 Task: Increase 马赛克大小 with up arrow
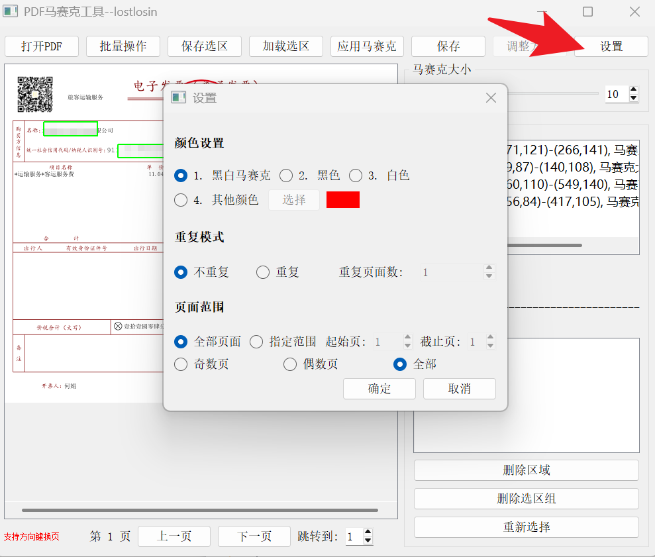pos(634,90)
